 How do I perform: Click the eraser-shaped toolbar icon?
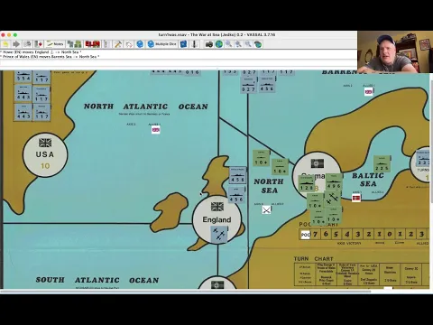[x=129, y=44]
